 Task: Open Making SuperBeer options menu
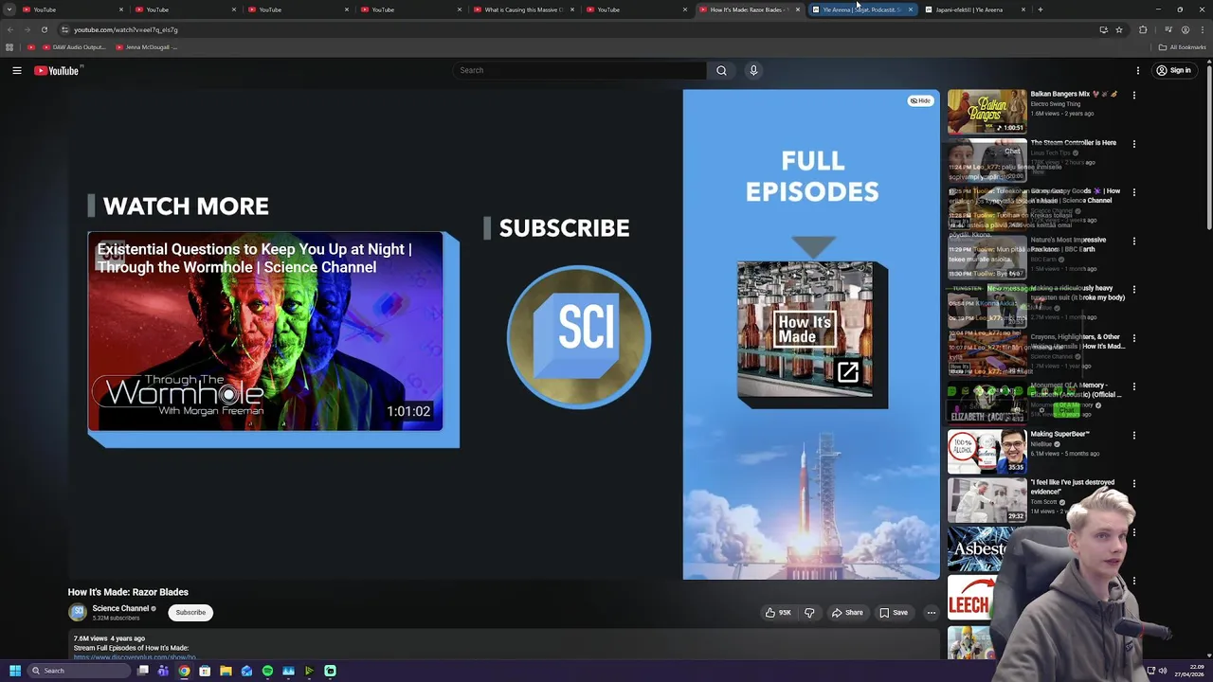(x=1133, y=435)
